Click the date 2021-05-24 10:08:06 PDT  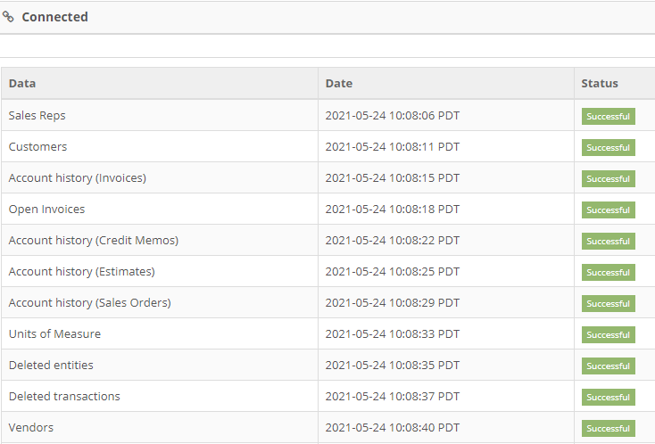pos(393,116)
